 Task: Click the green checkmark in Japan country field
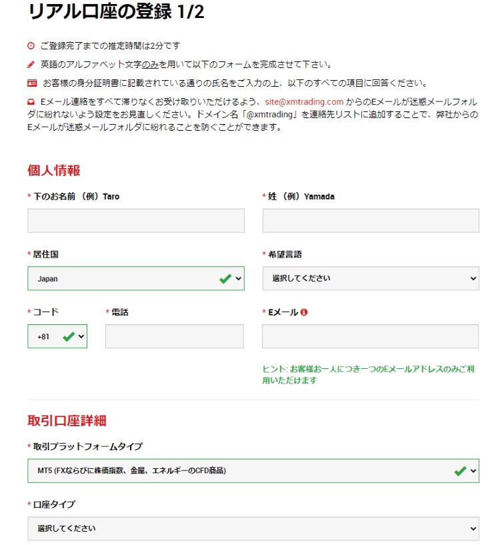[225, 278]
